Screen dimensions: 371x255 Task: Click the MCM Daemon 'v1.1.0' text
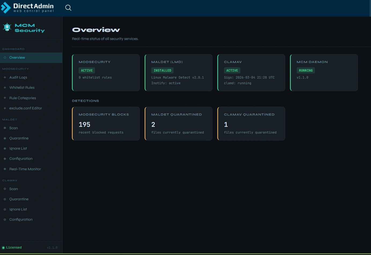click(x=302, y=77)
